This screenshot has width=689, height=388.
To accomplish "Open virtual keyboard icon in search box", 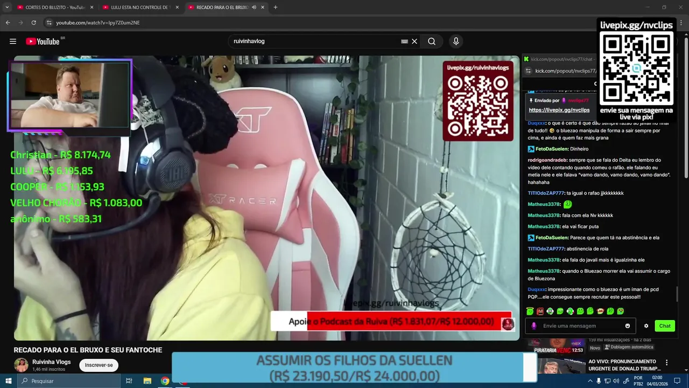I will click(404, 41).
